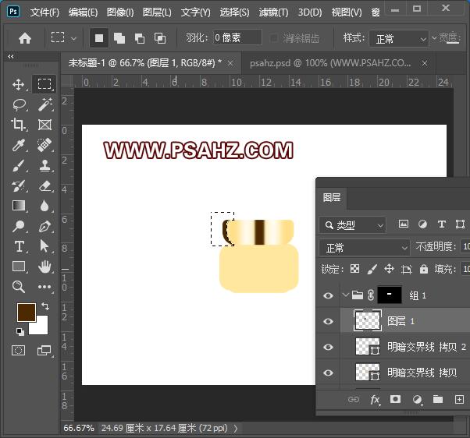The image size is (470, 438).
Task: Select the Gradient tool
Action: click(19, 206)
